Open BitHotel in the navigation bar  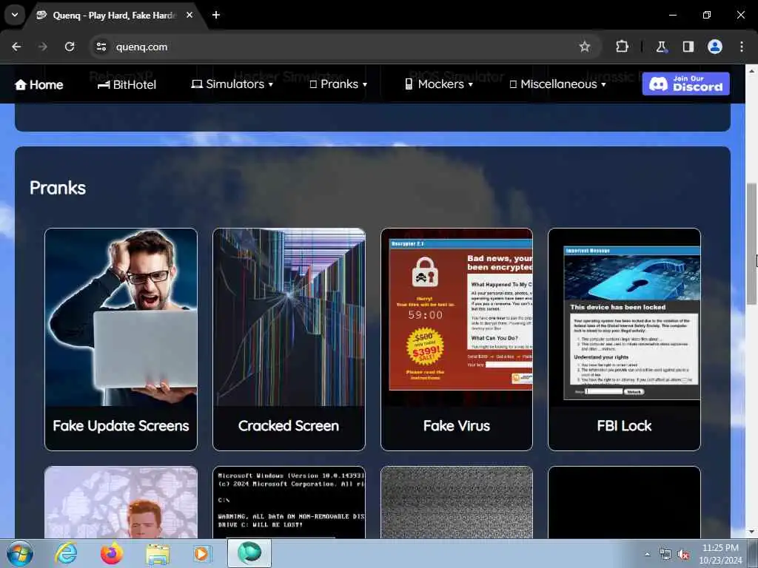pyautogui.click(x=127, y=84)
